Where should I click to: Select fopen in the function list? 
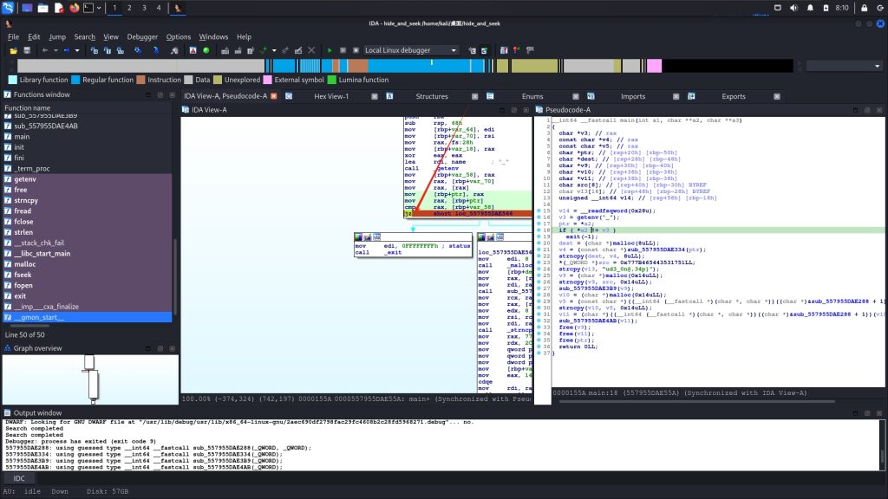(x=88, y=285)
